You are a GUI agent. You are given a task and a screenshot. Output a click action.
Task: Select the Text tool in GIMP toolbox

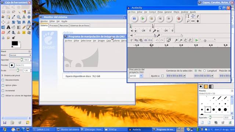[8, 27]
